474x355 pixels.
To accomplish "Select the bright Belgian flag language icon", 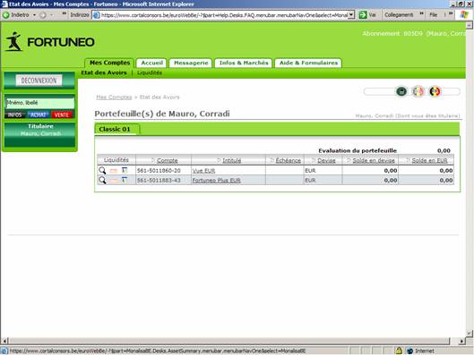I will click(x=435, y=91).
